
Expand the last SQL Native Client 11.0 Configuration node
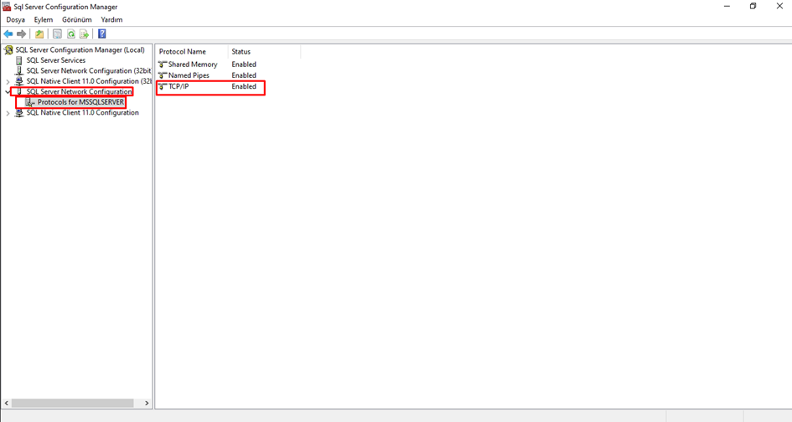pyautogui.click(x=8, y=113)
